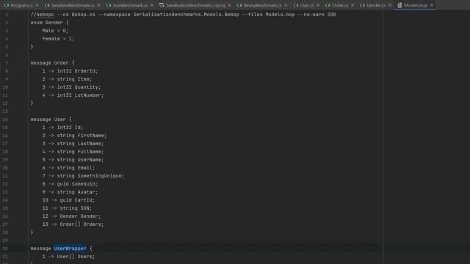
Task: Open the User.cs tab
Action: (307, 5)
